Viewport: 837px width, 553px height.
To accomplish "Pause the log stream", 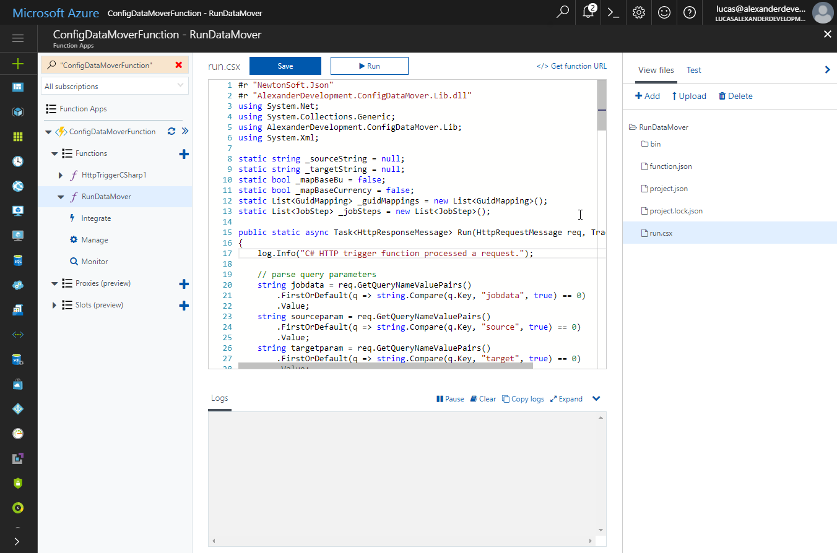I will coord(450,399).
